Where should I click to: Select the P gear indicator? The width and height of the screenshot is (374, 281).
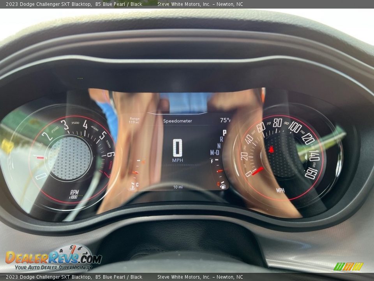(224, 132)
